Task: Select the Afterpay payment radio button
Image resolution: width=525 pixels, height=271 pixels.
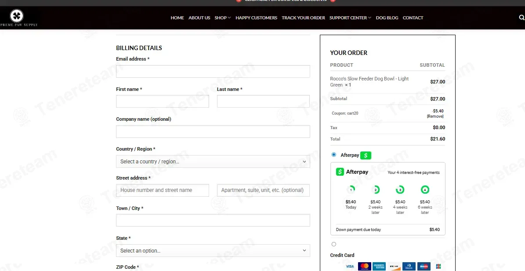Action: click(x=334, y=155)
